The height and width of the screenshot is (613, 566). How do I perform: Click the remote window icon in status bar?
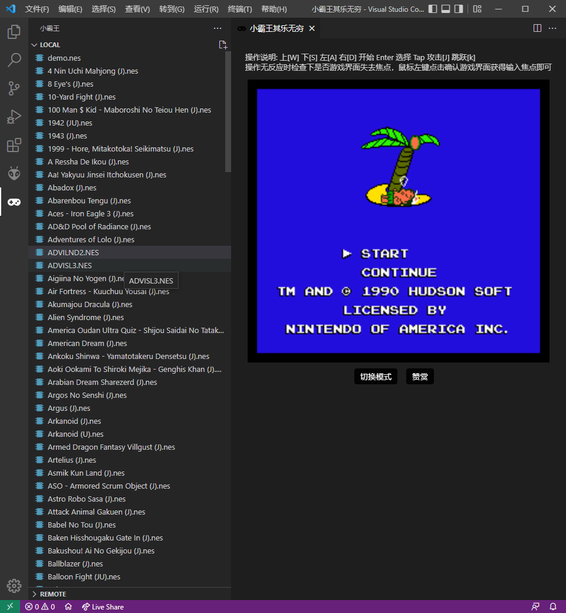pyautogui.click(x=10, y=607)
